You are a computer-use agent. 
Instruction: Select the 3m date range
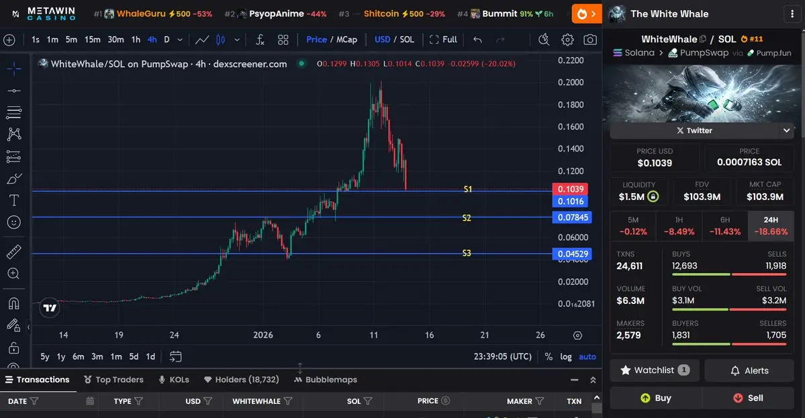[x=97, y=356]
